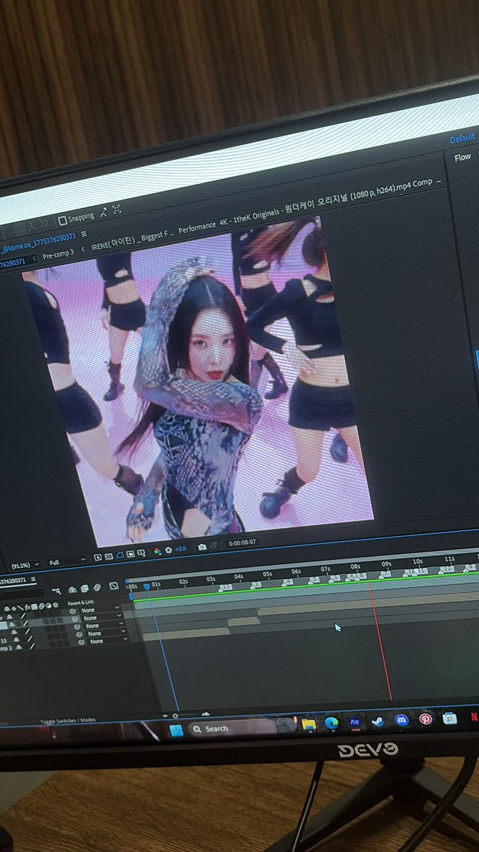This screenshot has height=852, width=479.
Task: Open Discord from taskbar
Action: point(402,720)
